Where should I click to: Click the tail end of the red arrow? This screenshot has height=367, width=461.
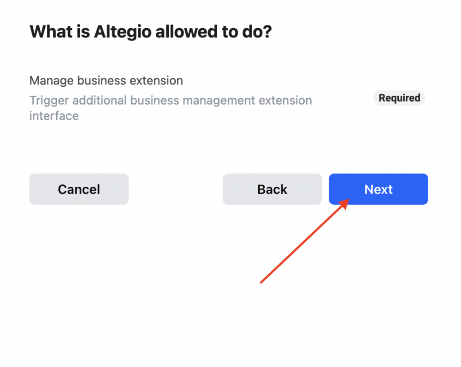[261, 283]
